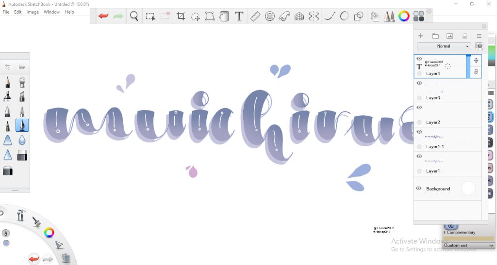The image size is (497, 265).
Task: Select the highlighted inking pen brush
Action: (22, 125)
